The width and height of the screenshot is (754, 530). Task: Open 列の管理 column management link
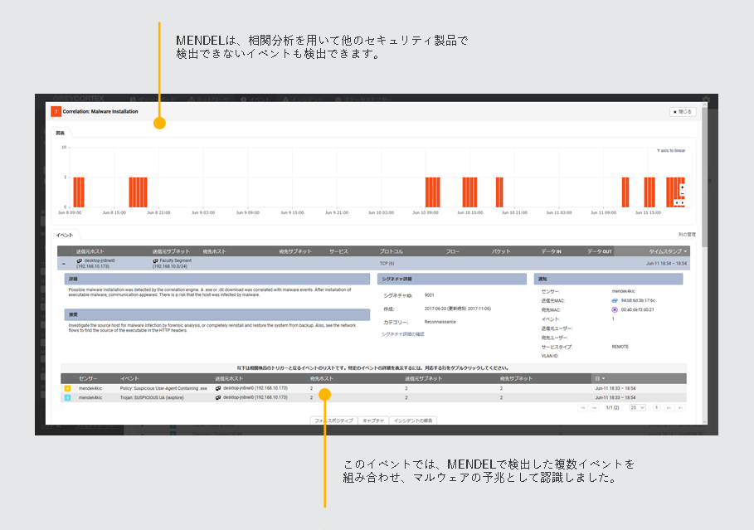[687, 235]
